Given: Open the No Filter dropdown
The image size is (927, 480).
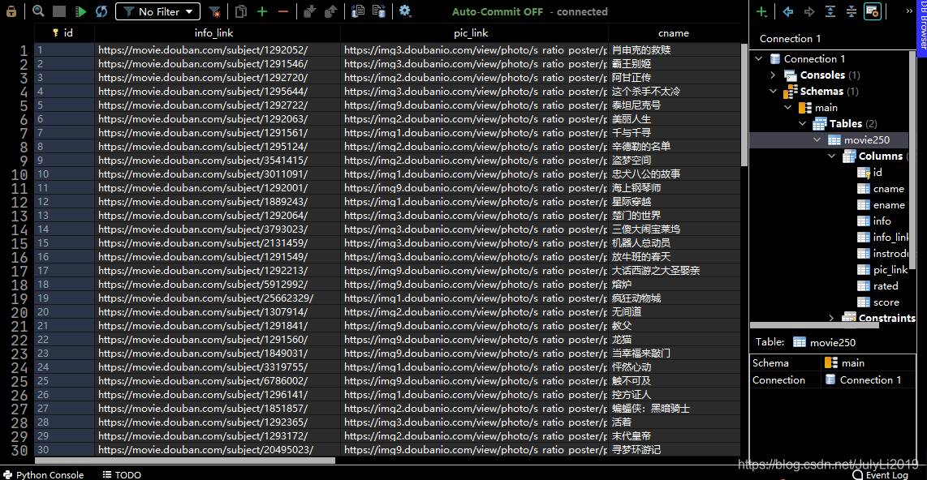Looking at the screenshot, I should [157, 11].
